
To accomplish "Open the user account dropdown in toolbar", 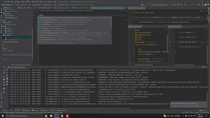I will point(142,5).
